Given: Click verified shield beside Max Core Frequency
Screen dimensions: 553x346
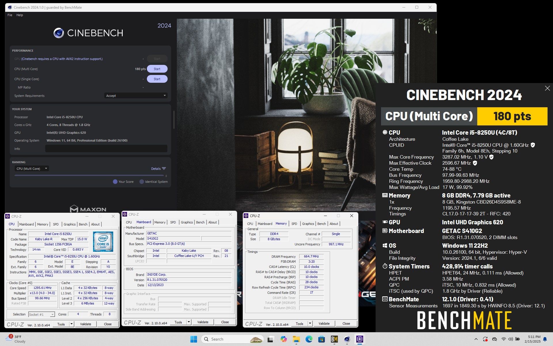Looking at the screenshot, I should click(x=491, y=157).
